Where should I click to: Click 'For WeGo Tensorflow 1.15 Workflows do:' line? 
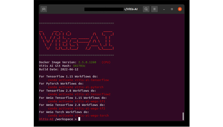point(73,98)
